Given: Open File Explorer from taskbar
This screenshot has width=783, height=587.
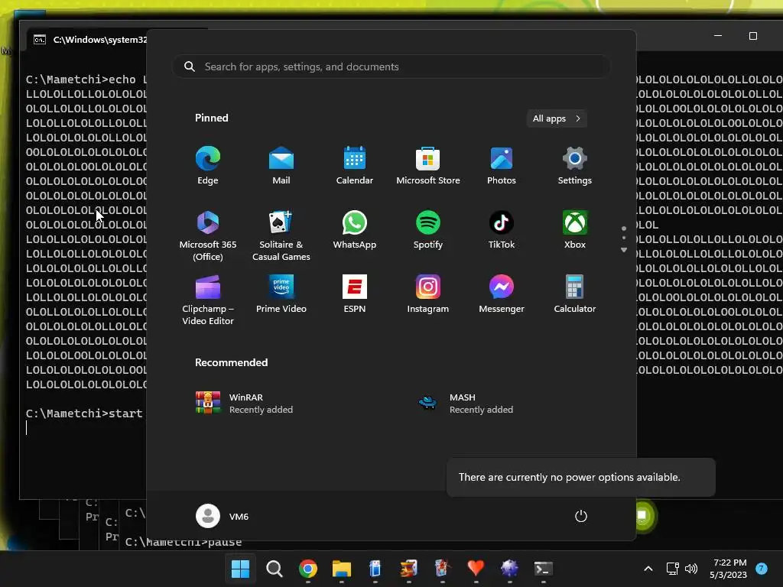Looking at the screenshot, I should (x=342, y=569).
